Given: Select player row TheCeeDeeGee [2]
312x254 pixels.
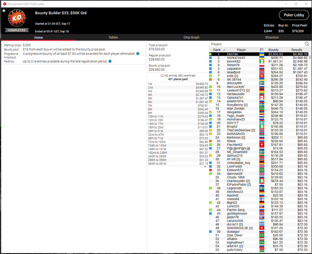Looking at the screenshot, I should point(259,130).
